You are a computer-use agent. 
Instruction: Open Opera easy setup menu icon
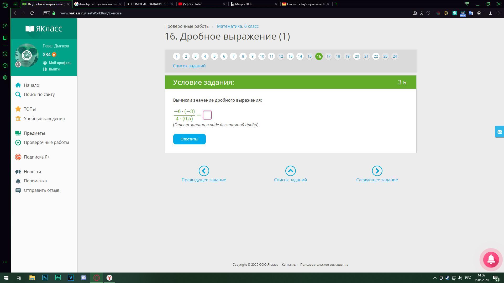[499, 13]
